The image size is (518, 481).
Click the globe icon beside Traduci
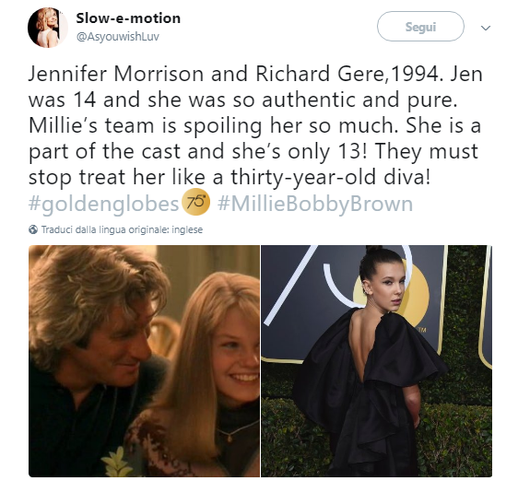click(33, 229)
